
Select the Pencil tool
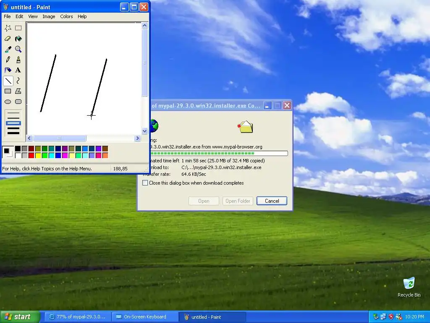pyautogui.click(x=8, y=60)
